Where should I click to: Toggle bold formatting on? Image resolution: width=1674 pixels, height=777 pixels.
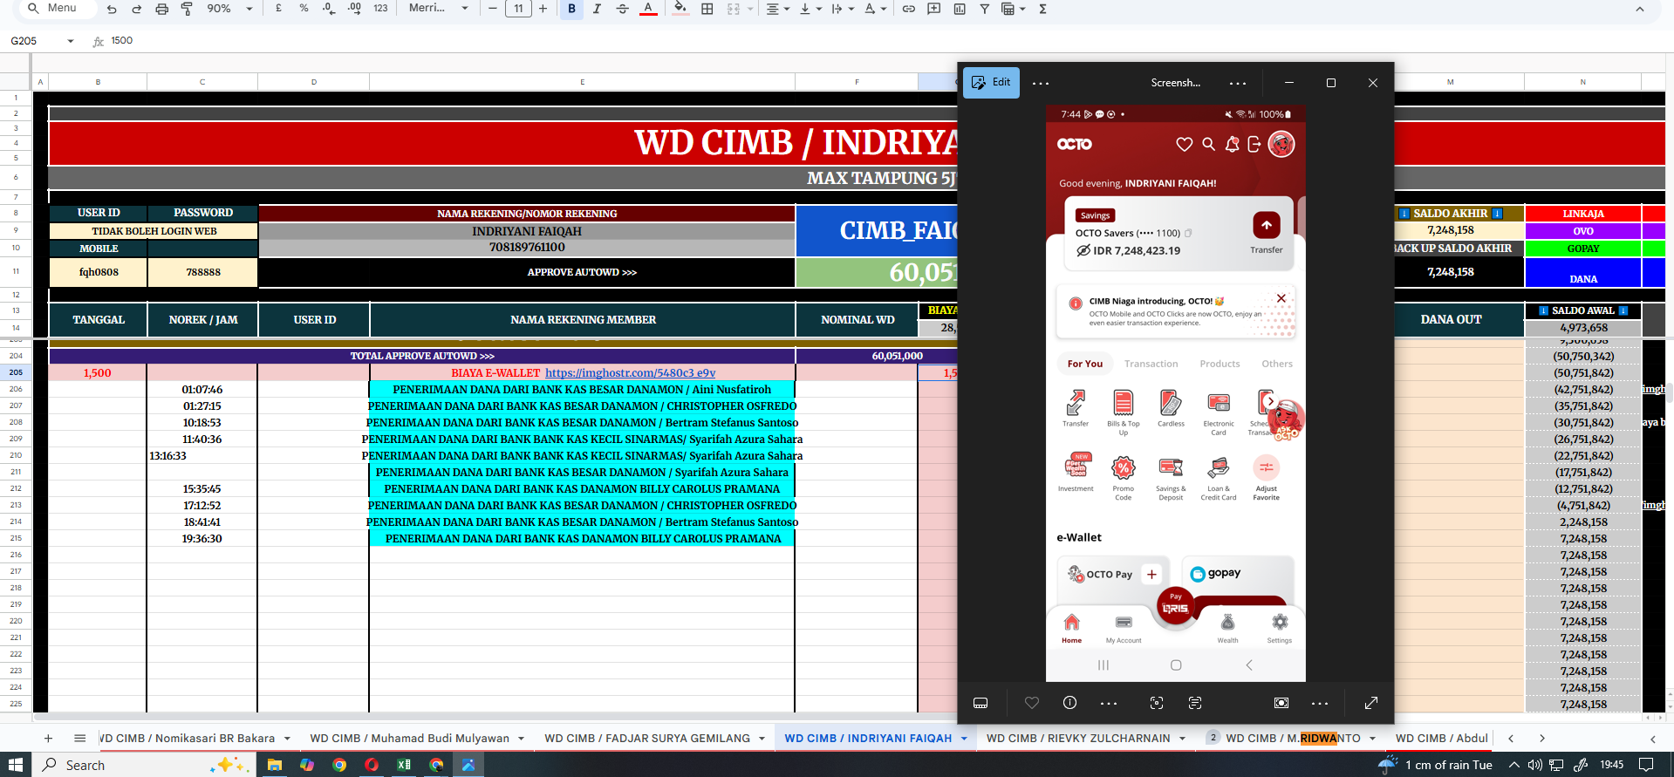tap(571, 9)
